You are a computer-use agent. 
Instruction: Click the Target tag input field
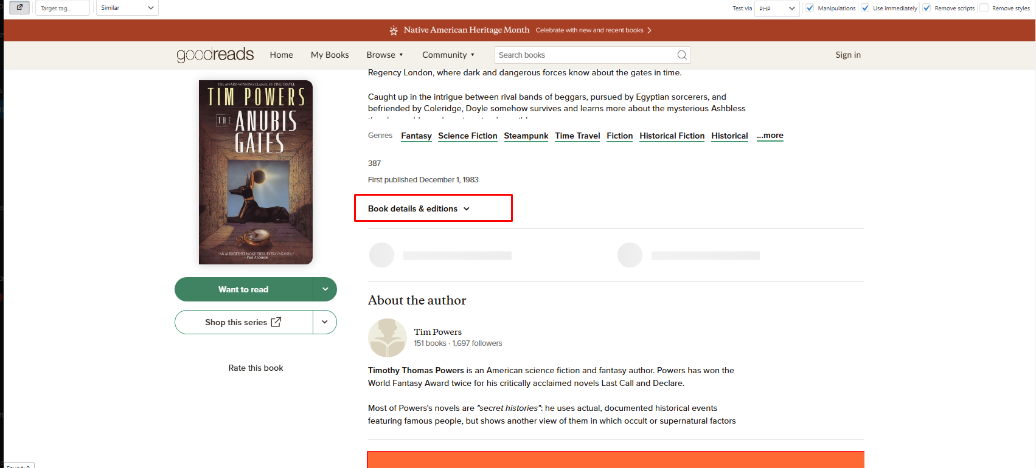[x=63, y=8]
